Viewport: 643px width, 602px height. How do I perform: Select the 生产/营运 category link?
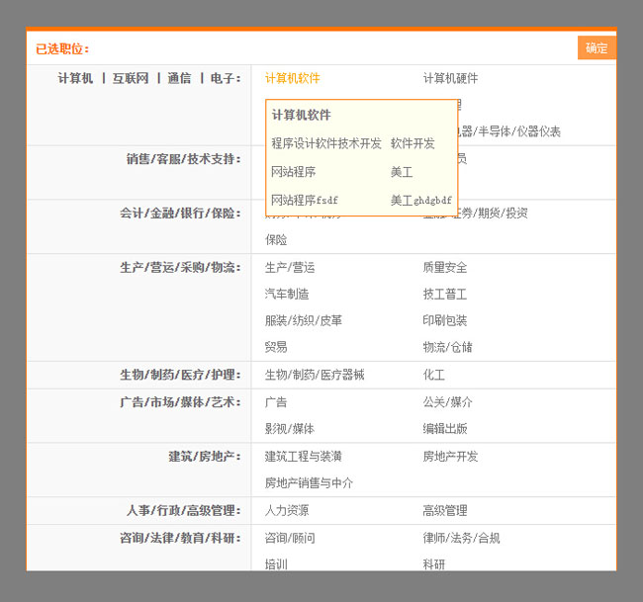[x=289, y=268]
